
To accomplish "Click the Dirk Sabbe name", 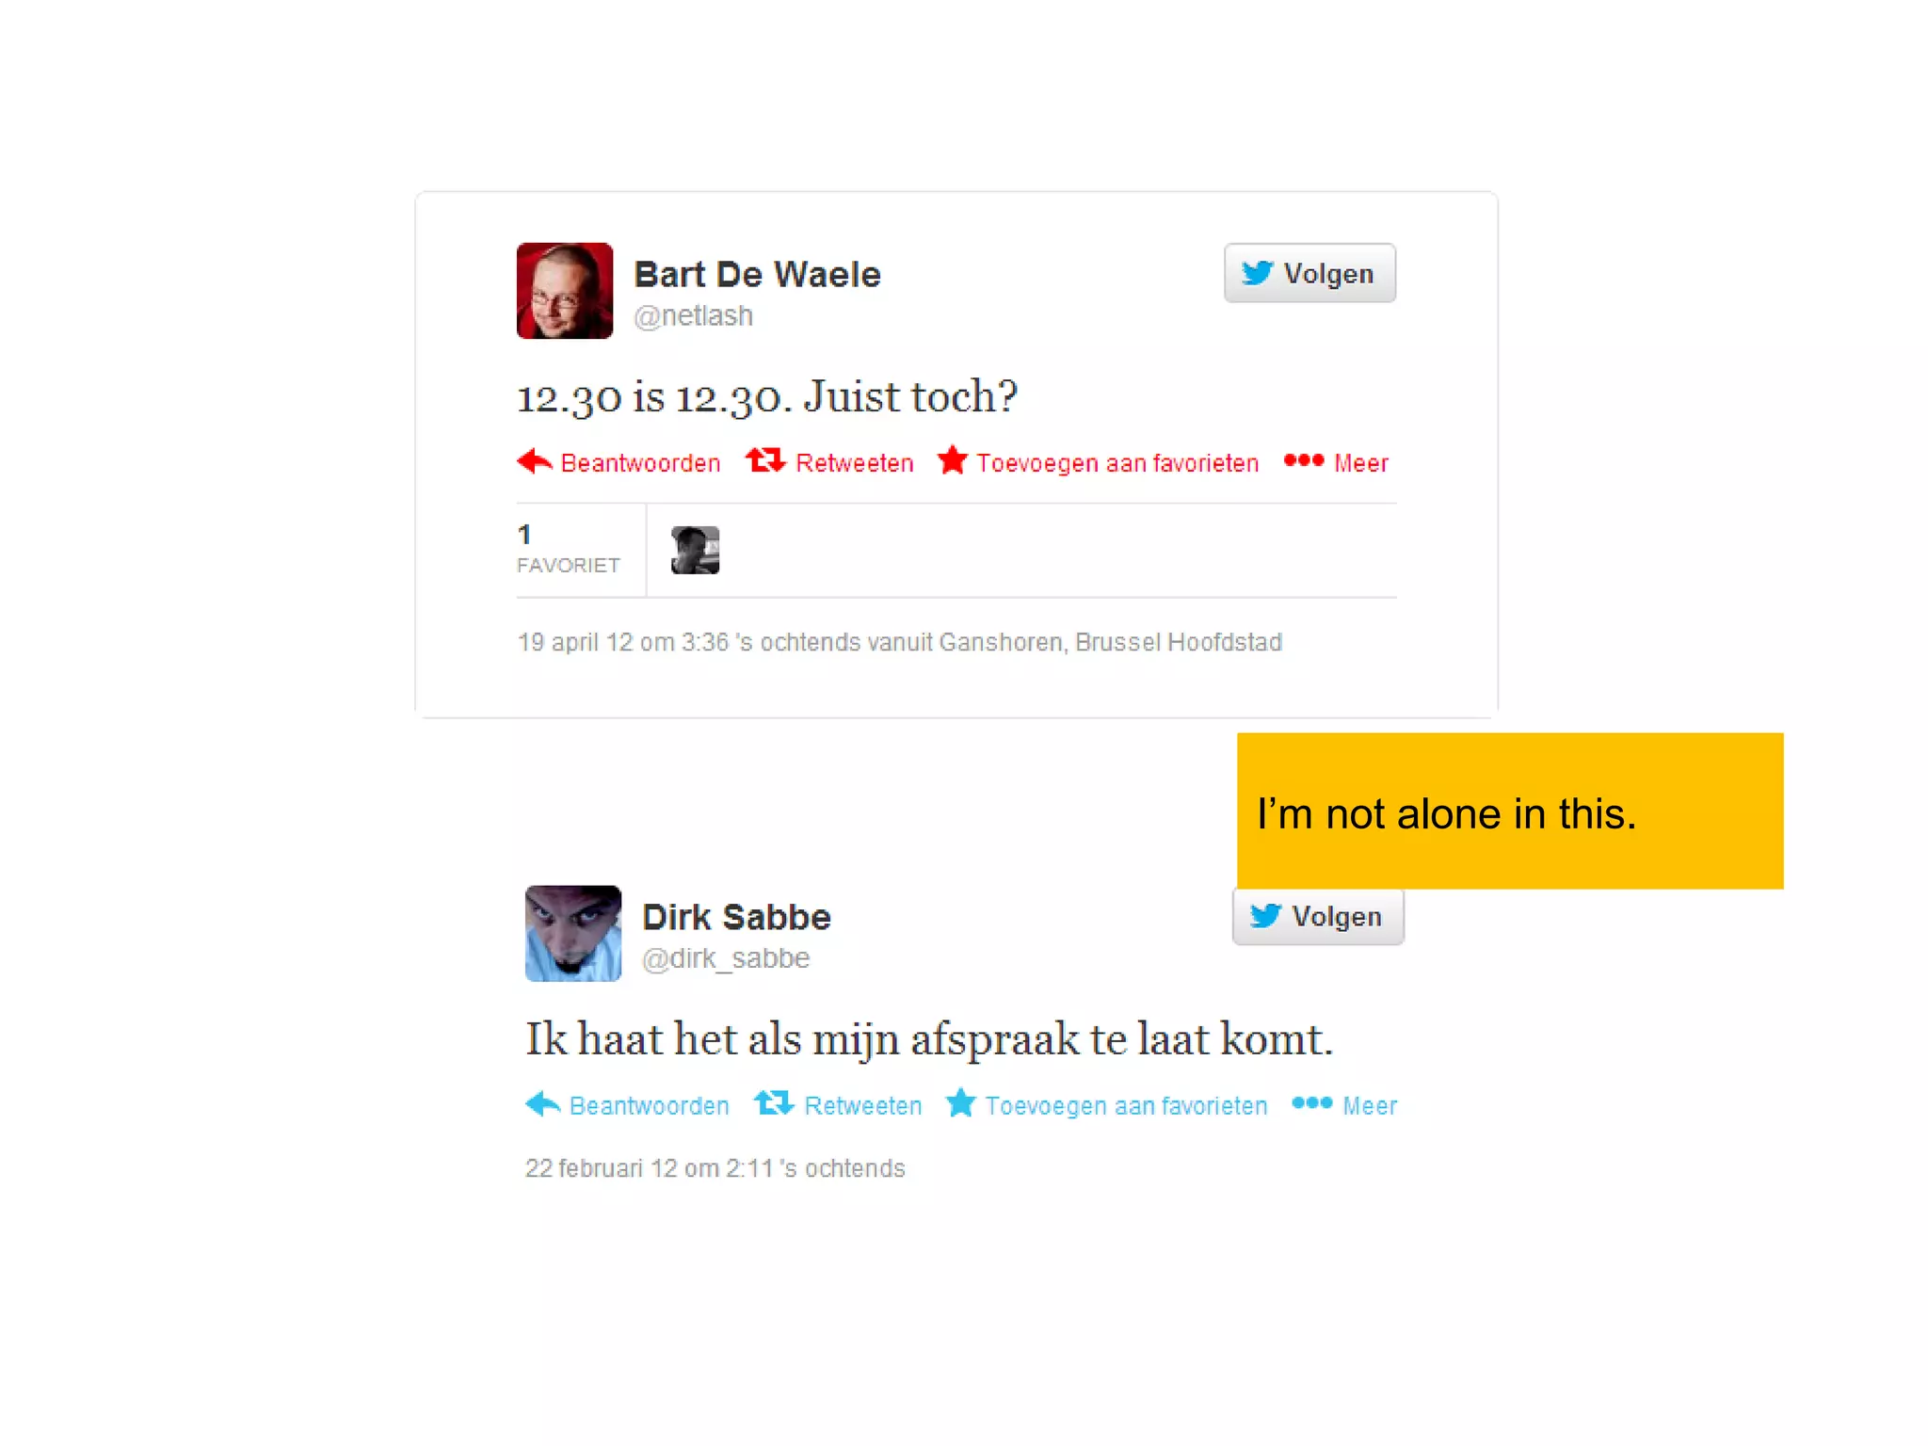I will (736, 917).
